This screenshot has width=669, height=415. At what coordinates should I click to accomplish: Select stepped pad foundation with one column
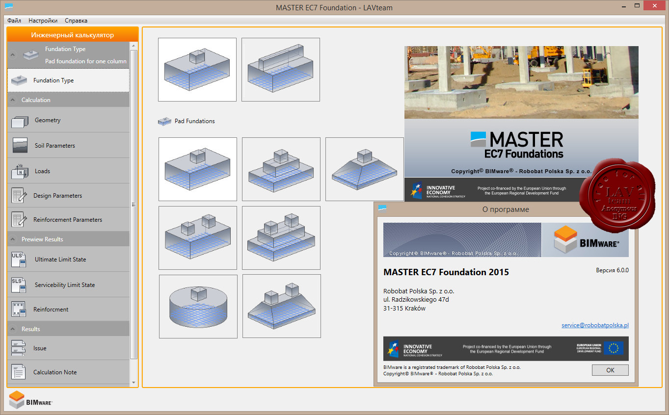point(281,169)
